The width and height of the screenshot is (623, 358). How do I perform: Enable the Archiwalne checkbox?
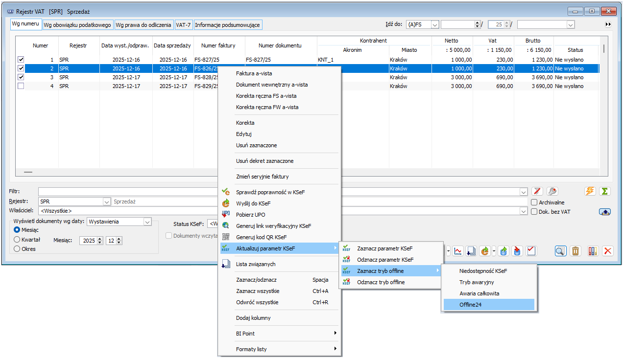pos(534,202)
